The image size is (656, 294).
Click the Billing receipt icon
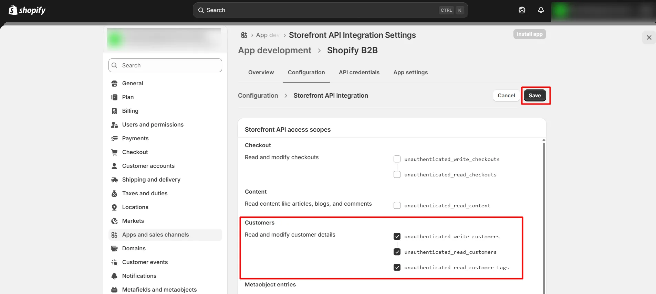[x=114, y=111]
